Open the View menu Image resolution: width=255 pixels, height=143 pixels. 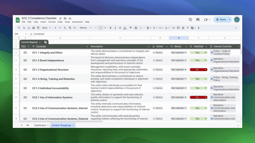36,22
